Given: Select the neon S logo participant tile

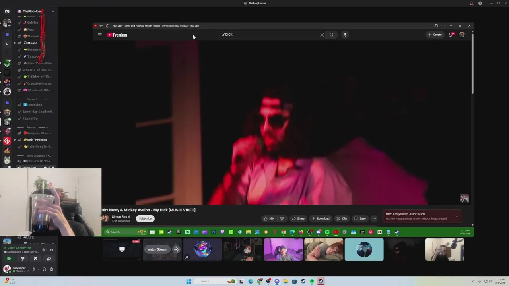Looking at the screenshot, I should (202, 249).
